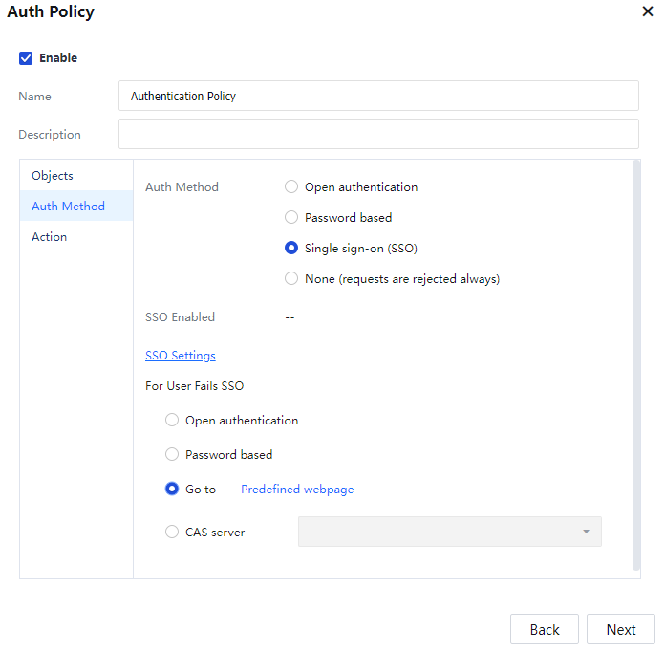Select Open authentication for failed SSO
This screenshot has height=653, width=665.
tap(172, 421)
